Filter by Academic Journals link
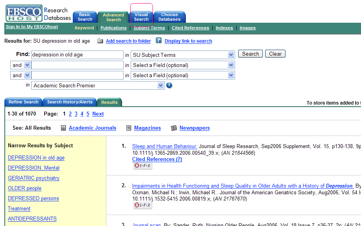361x226 pixels. tap(93, 128)
